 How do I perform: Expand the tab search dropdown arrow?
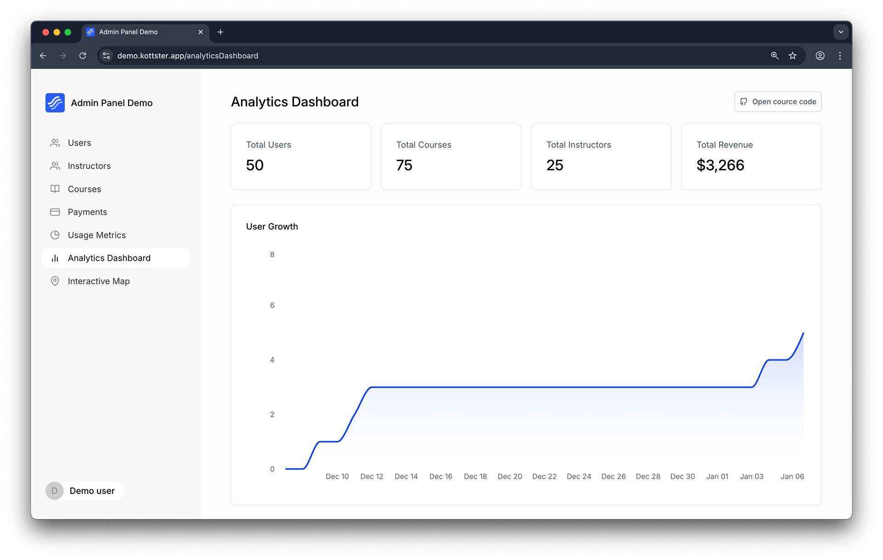coord(841,32)
